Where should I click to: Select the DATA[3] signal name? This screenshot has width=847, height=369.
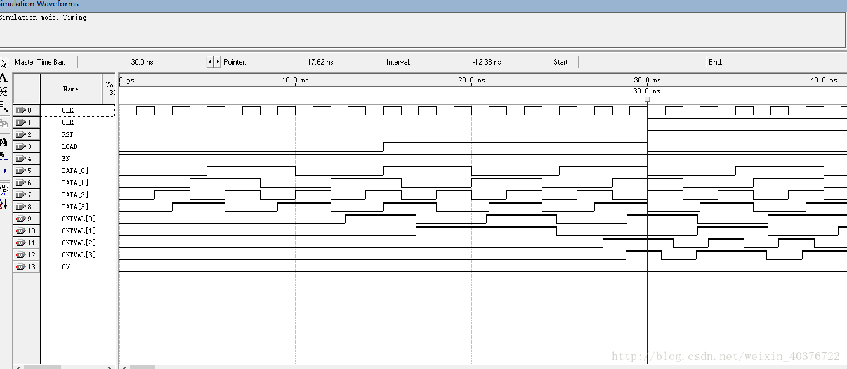(x=75, y=207)
